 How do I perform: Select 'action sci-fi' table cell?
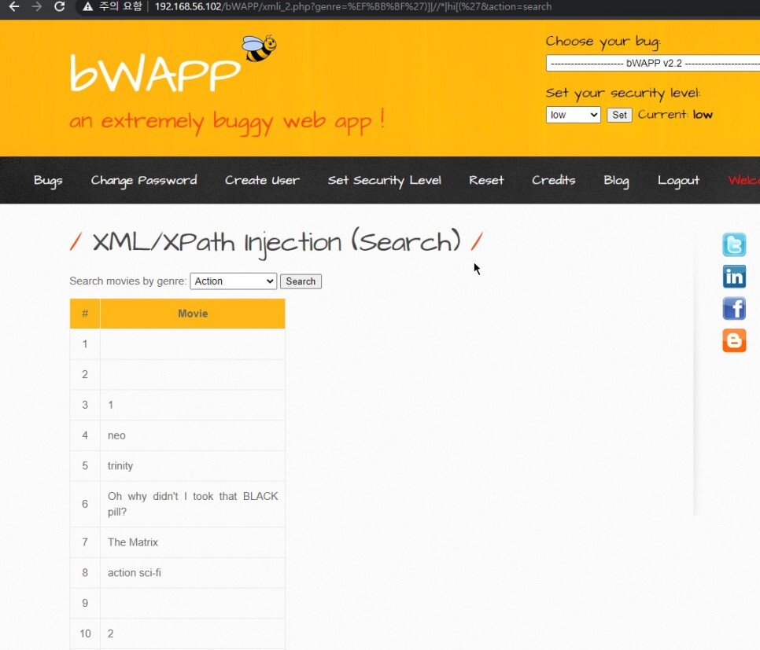tap(193, 573)
